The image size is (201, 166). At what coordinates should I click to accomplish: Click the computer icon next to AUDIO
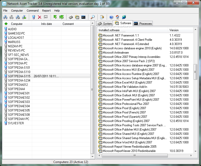point(6,29)
